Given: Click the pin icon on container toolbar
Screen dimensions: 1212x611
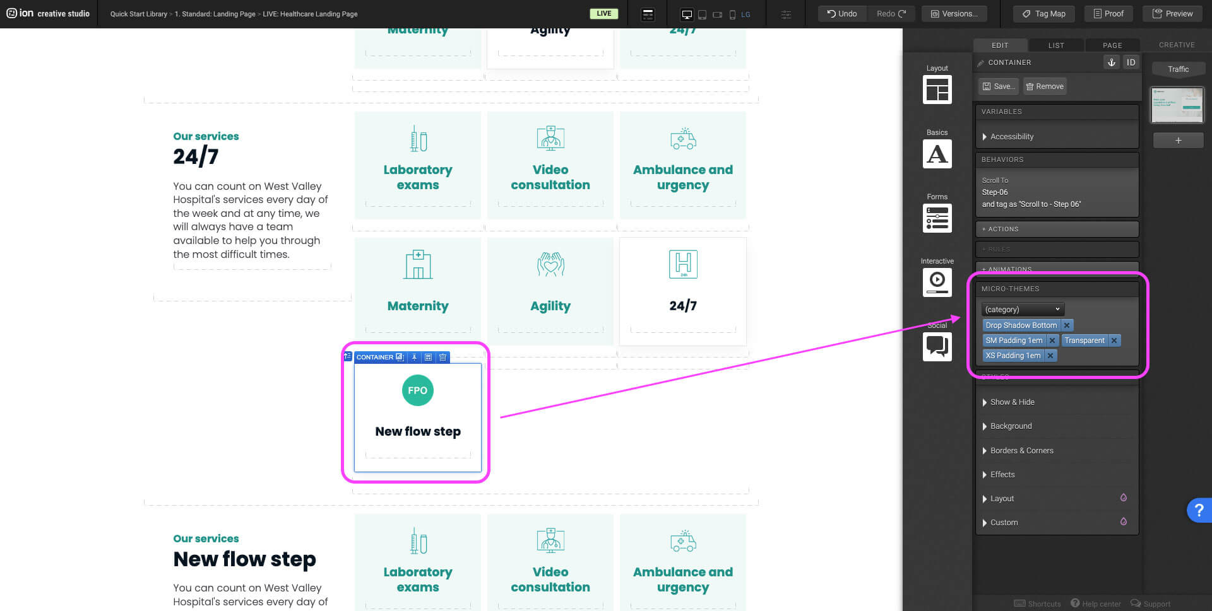Looking at the screenshot, I should click(x=414, y=358).
